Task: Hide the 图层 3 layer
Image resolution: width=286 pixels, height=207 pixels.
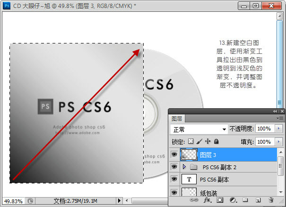Action: click(x=174, y=155)
